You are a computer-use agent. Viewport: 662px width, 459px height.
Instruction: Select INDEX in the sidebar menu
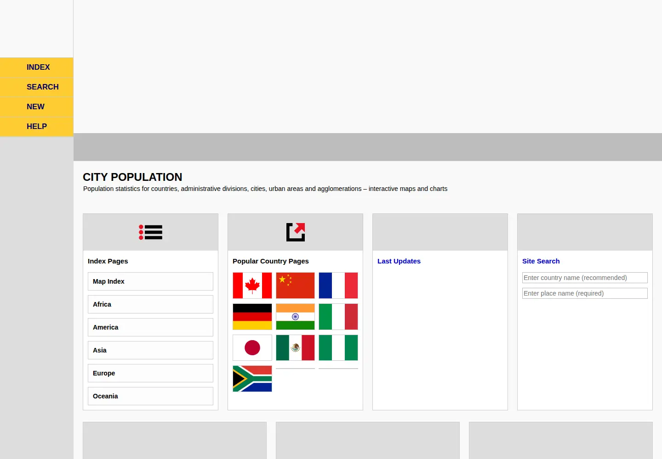(x=37, y=67)
